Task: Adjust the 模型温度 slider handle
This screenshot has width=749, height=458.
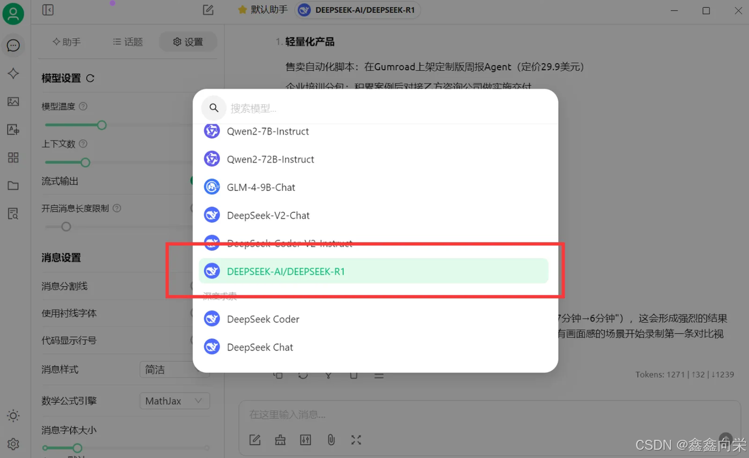Action: coord(102,125)
